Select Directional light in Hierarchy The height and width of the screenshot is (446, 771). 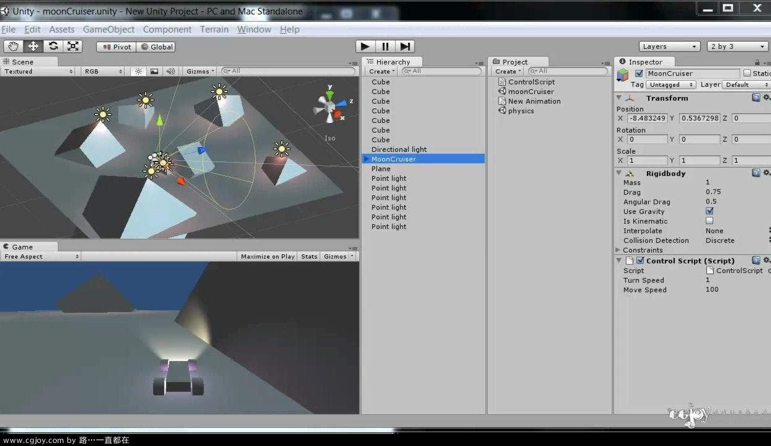399,149
